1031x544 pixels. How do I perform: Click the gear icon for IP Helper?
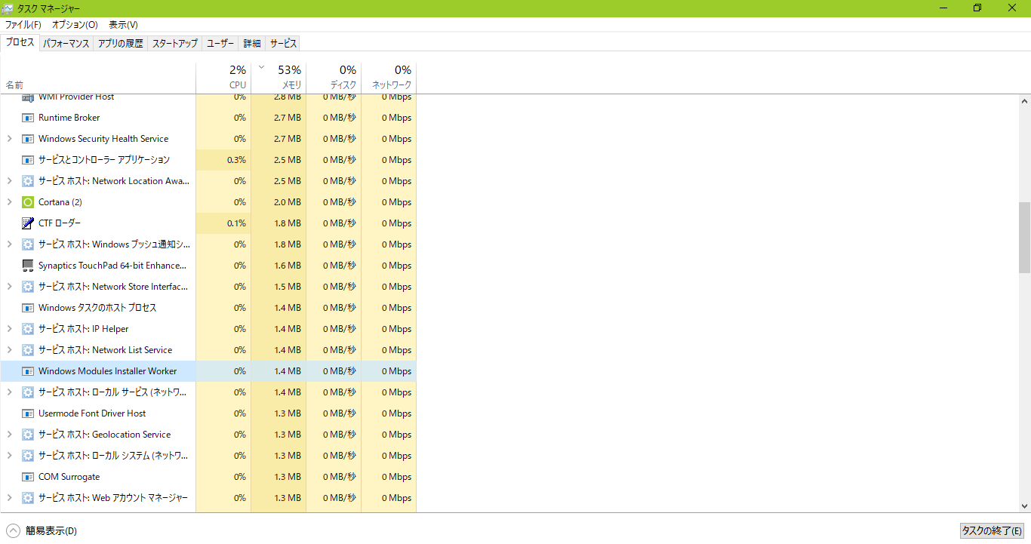tap(28, 329)
